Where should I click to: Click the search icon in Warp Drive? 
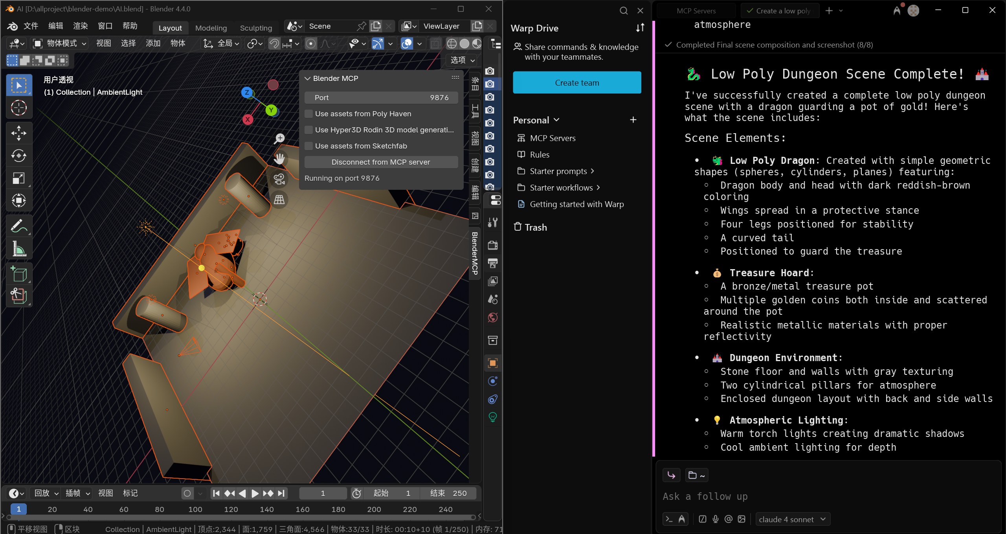[624, 11]
